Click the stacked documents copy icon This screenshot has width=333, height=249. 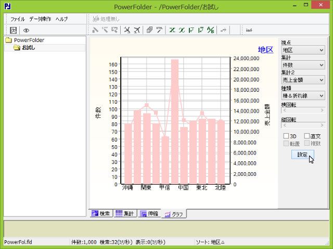coord(149,30)
